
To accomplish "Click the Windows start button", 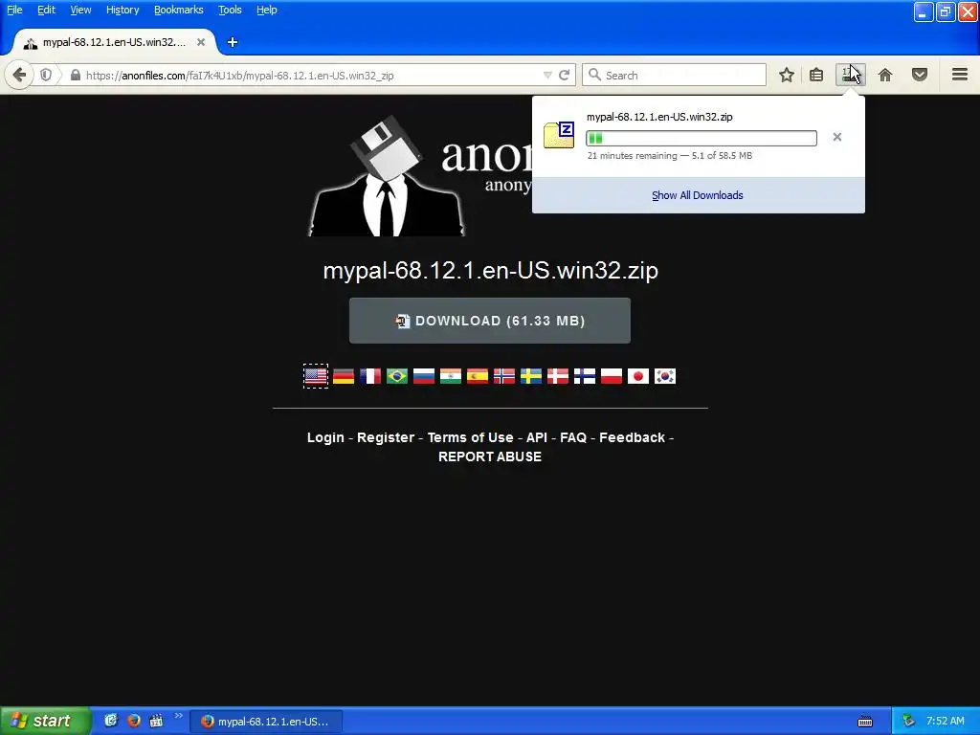I will pos(45,721).
